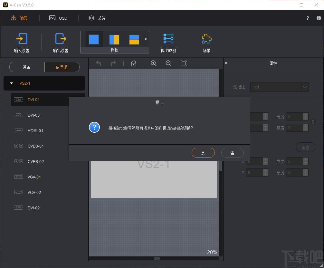Click the zoom out magnifier

[169, 63]
